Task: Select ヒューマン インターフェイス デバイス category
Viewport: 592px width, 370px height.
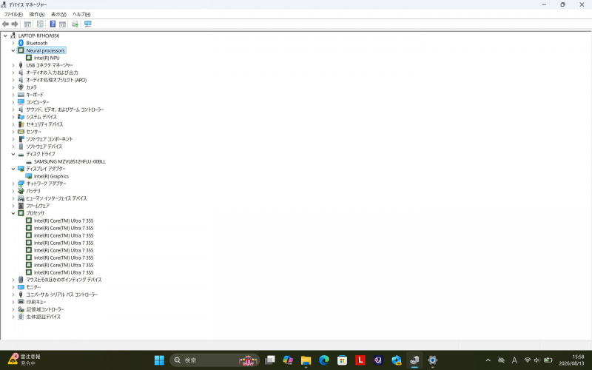Action: (56, 198)
